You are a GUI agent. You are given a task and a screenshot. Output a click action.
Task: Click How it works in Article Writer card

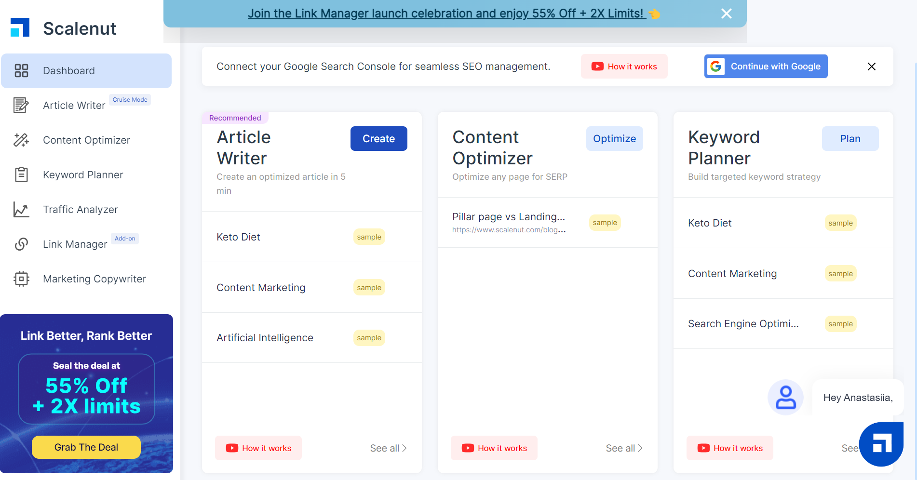pos(258,448)
